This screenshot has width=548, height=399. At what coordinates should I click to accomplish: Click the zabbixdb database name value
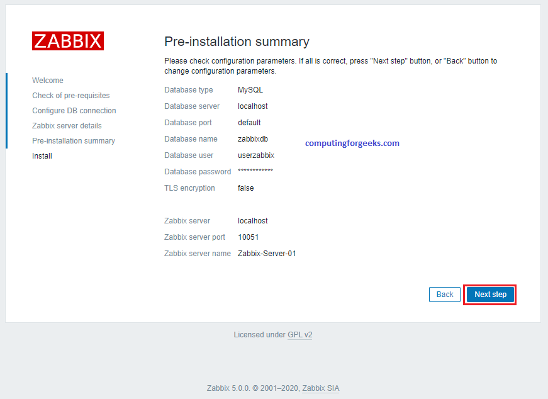tap(253, 139)
